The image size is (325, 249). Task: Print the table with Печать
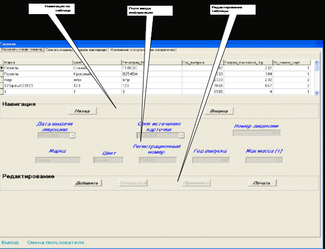(262, 183)
